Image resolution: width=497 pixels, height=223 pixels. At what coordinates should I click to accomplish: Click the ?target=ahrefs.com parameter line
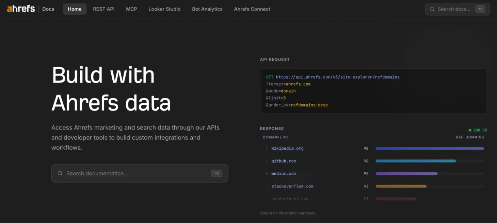(x=288, y=84)
